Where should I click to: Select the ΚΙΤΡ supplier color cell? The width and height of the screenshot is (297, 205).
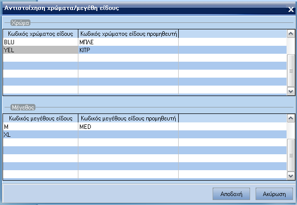coord(128,50)
